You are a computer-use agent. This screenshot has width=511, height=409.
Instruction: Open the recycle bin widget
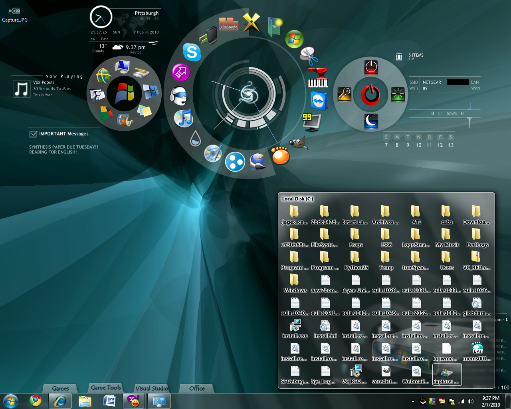399,57
